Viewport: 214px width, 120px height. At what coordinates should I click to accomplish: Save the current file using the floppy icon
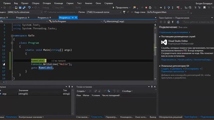tap(20, 8)
